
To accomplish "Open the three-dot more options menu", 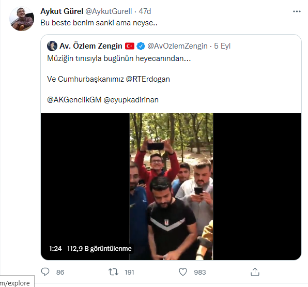I will (297, 11).
